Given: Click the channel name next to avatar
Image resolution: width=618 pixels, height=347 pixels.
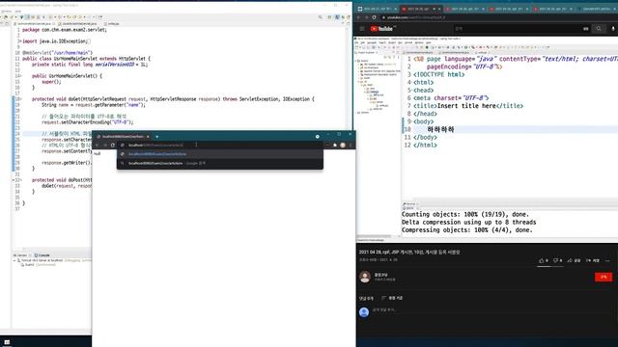Looking at the screenshot, I should (x=380, y=275).
